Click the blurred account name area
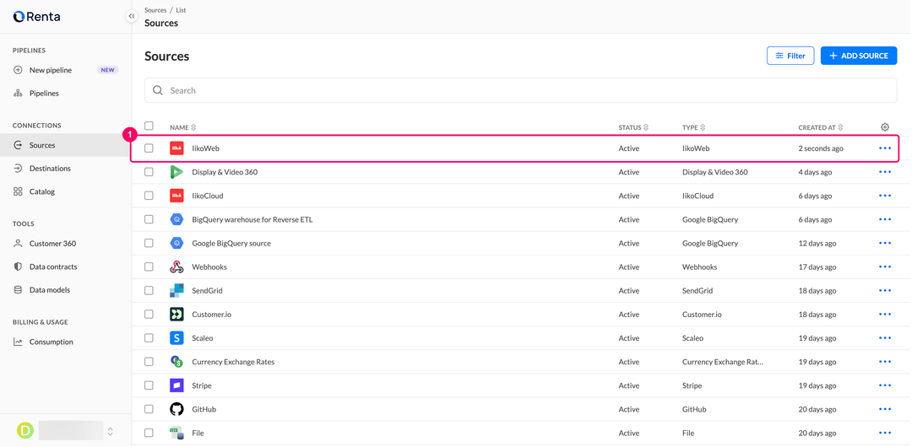 point(70,430)
